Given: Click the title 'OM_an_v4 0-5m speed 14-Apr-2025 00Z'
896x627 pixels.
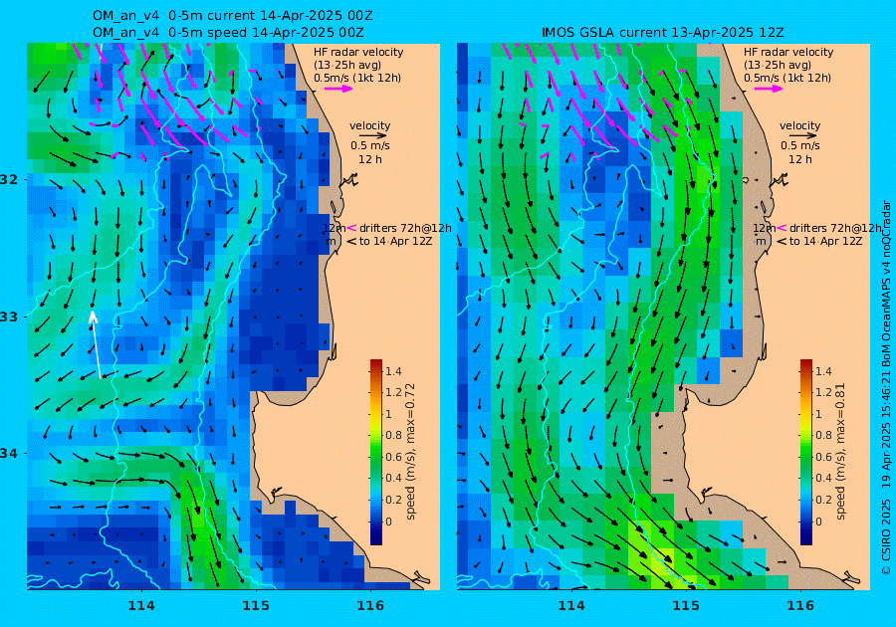Looking at the screenshot, I should [228, 33].
